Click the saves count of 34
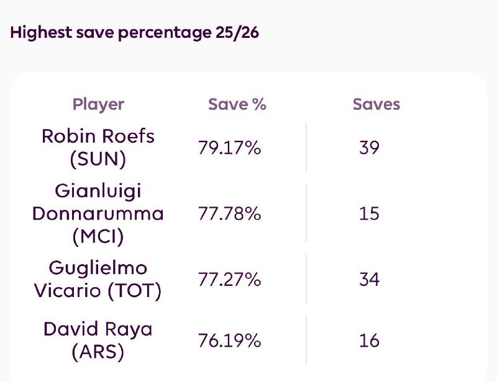The height and width of the screenshot is (382, 497). (369, 280)
